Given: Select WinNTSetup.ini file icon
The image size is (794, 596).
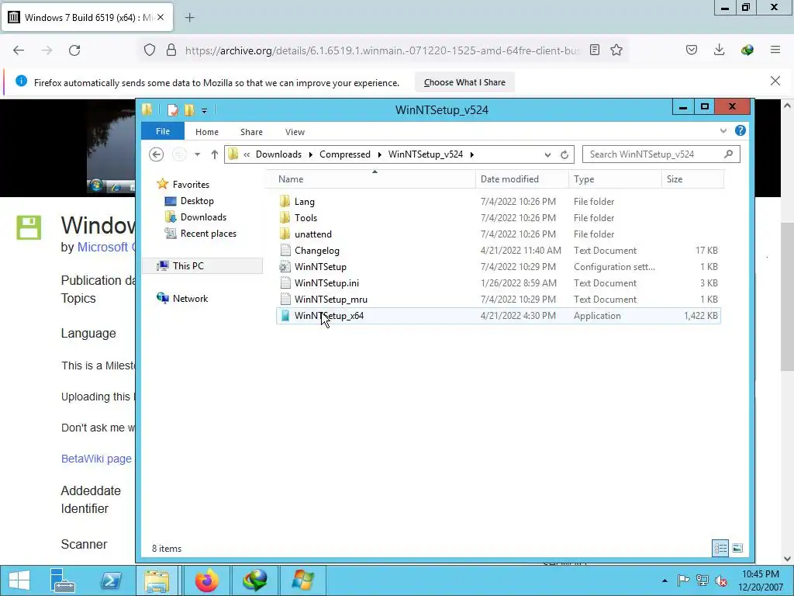Looking at the screenshot, I should click(285, 282).
